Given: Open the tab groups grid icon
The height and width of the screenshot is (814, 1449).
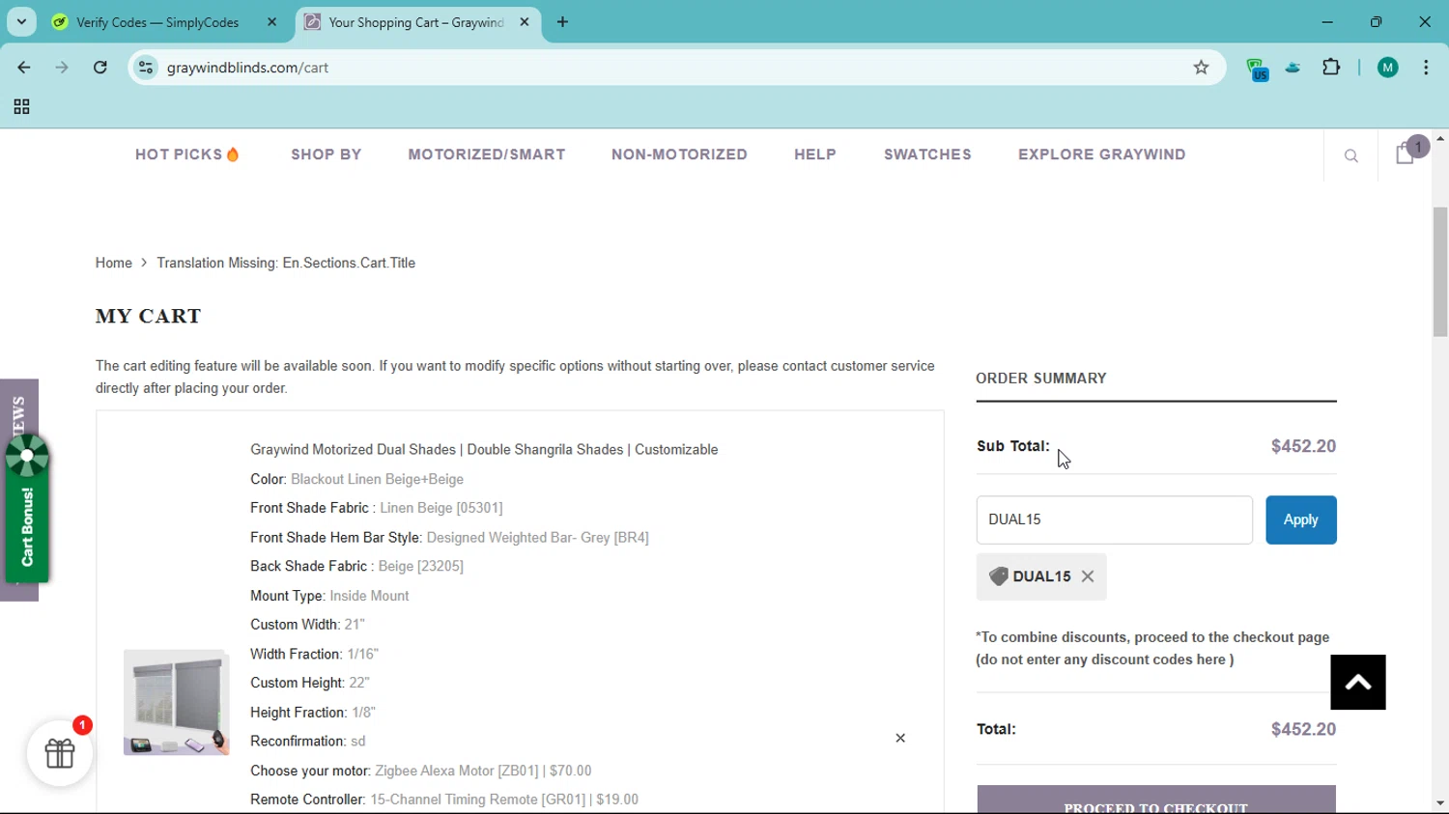Looking at the screenshot, I should (x=21, y=107).
